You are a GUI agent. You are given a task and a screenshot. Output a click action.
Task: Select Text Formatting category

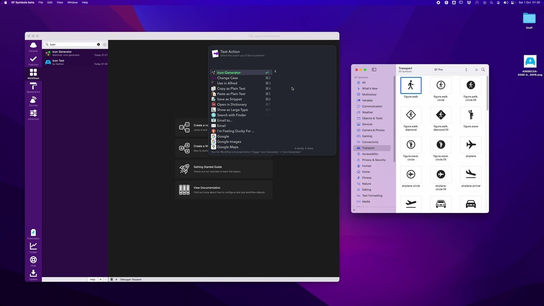click(x=371, y=195)
